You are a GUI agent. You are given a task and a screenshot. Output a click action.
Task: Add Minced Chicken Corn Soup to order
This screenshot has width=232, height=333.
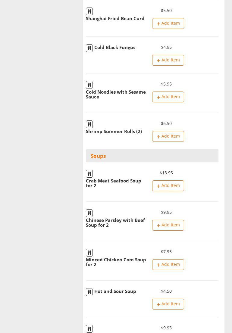[x=168, y=265]
